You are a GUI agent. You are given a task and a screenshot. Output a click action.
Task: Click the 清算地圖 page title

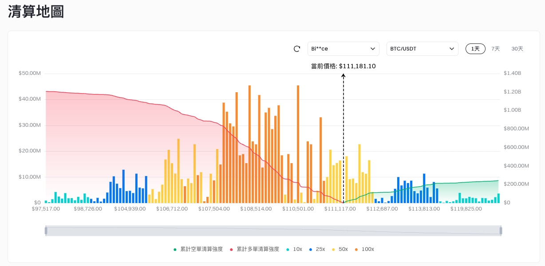pos(36,12)
